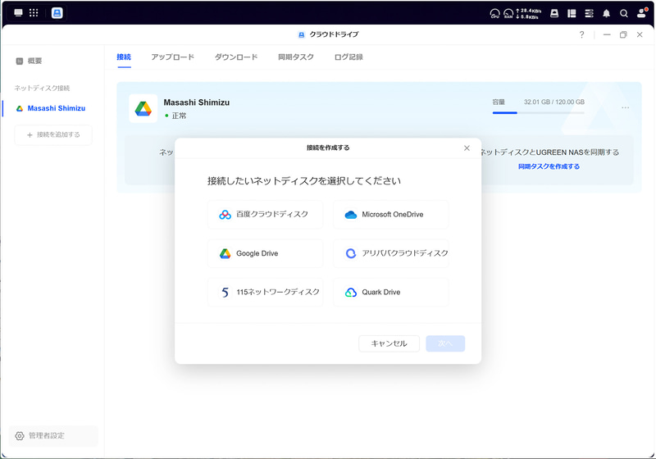Image resolution: width=656 pixels, height=459 pixels.
Task: Click the CPU gauge icon
Action: [x=495, y=14]
